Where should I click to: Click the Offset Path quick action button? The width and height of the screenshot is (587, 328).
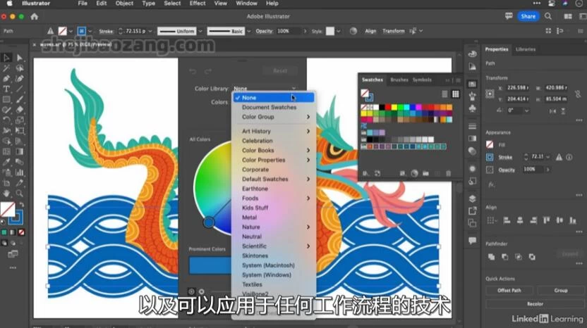point(509,290)
